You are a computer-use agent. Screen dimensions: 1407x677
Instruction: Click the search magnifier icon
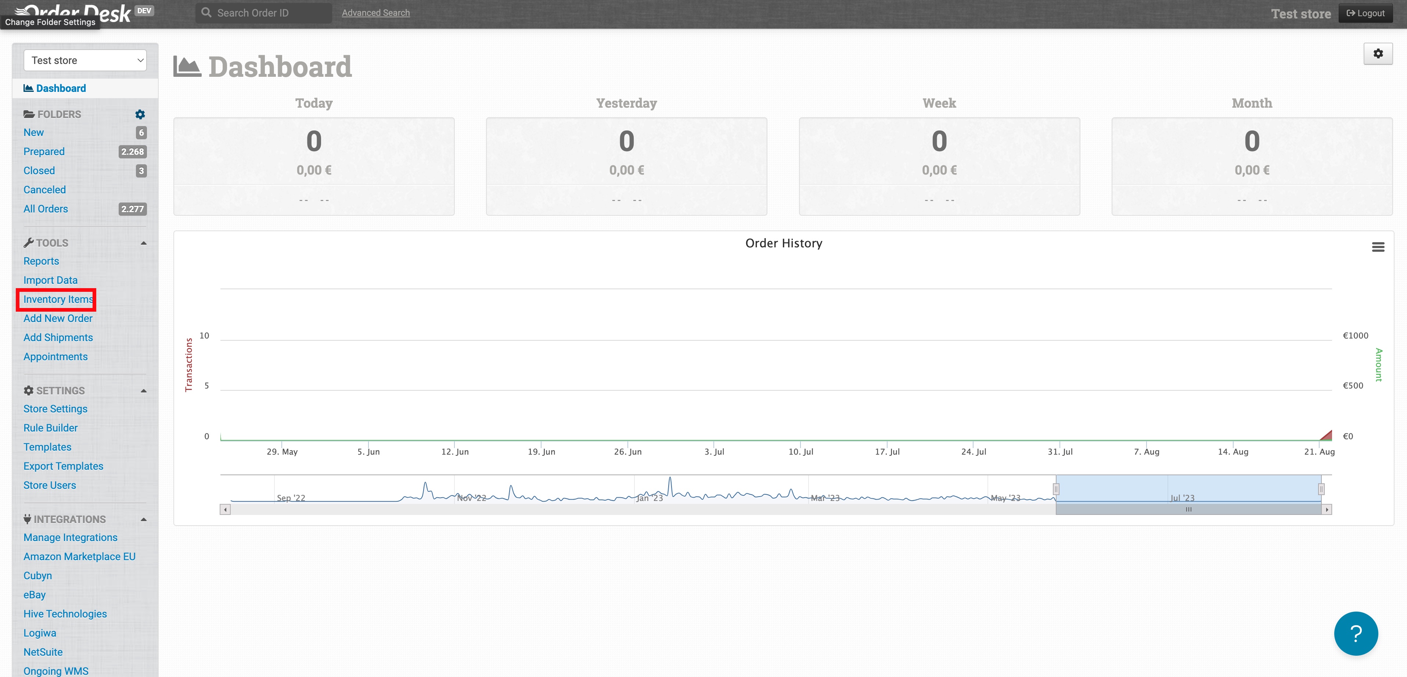point(206,12)
